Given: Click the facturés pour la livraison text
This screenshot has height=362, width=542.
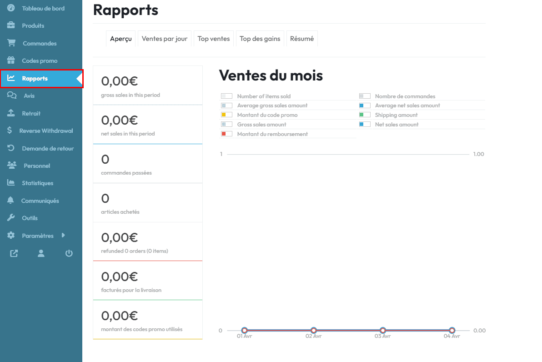Looking at the screenshot, I should tap(131, 290).
